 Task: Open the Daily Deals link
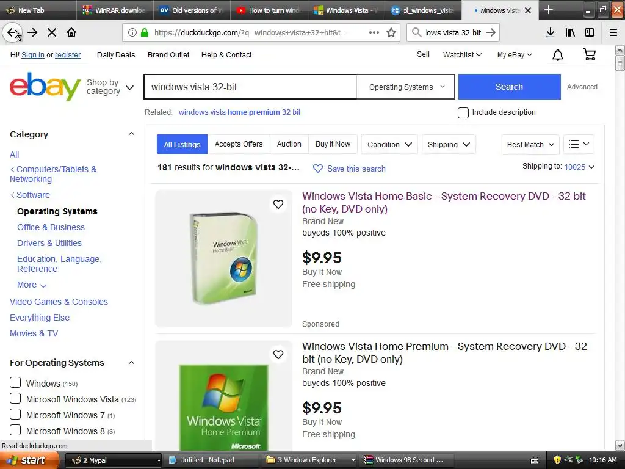116,54
